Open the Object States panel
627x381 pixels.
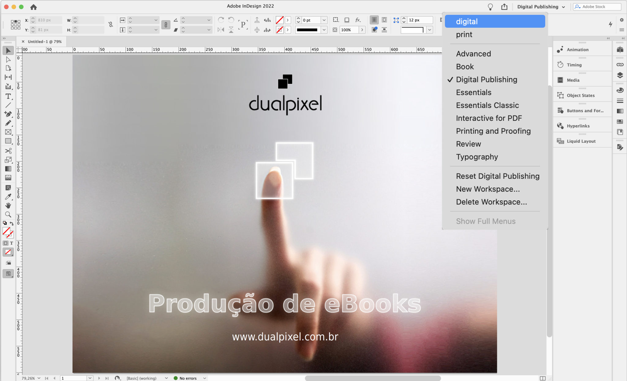tap(581, 95)
